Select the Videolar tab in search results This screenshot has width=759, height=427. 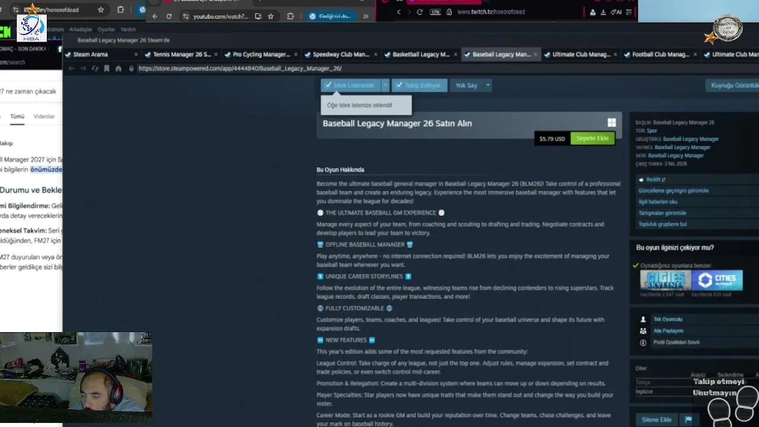[44, 117]
